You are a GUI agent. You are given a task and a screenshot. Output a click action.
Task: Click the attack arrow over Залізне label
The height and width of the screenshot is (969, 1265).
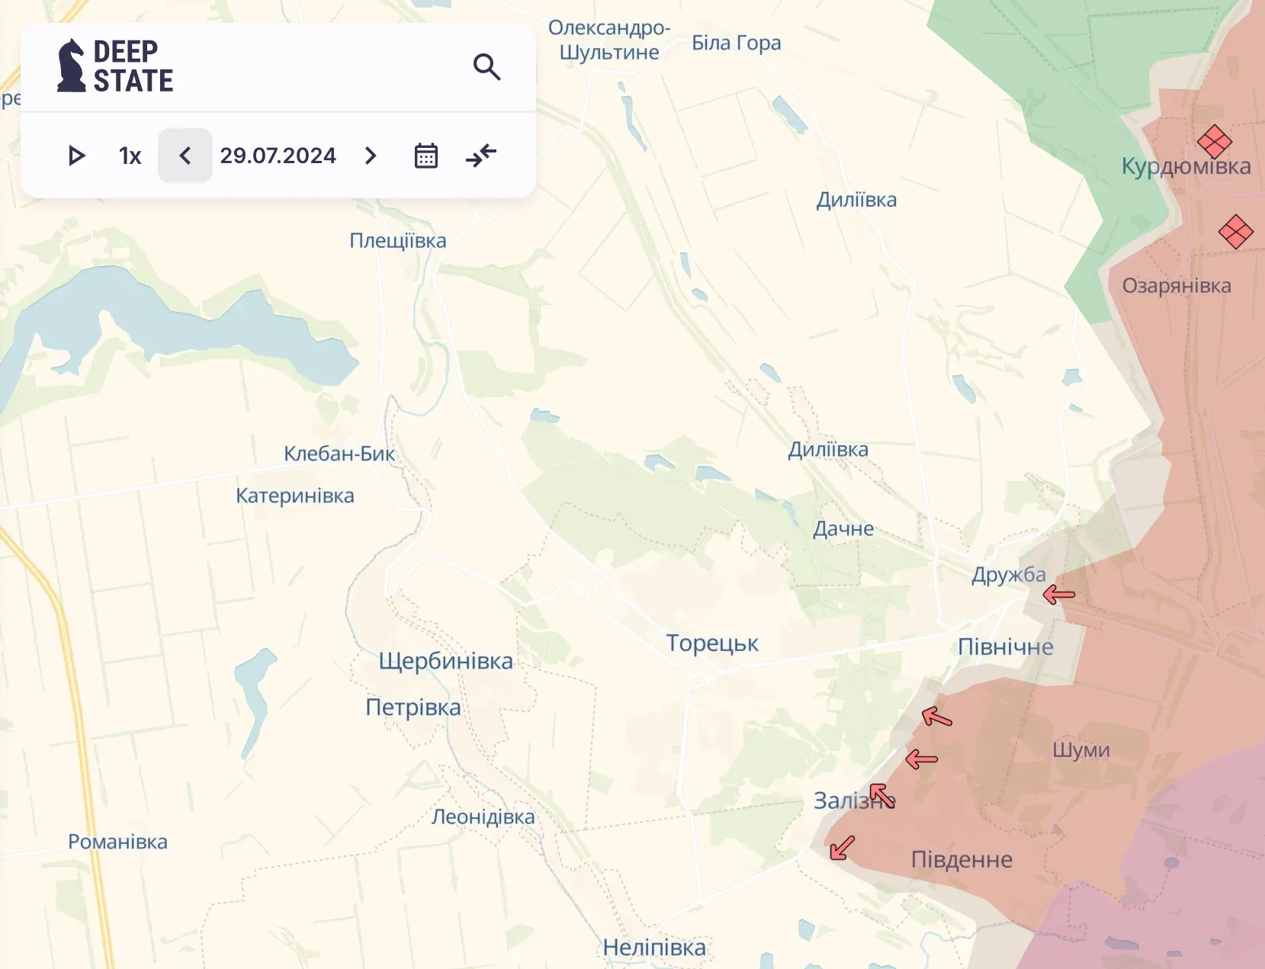coord(881,795)
